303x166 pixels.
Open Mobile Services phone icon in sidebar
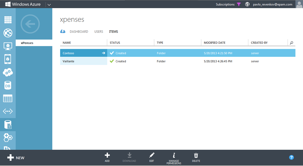click(8, 59)
